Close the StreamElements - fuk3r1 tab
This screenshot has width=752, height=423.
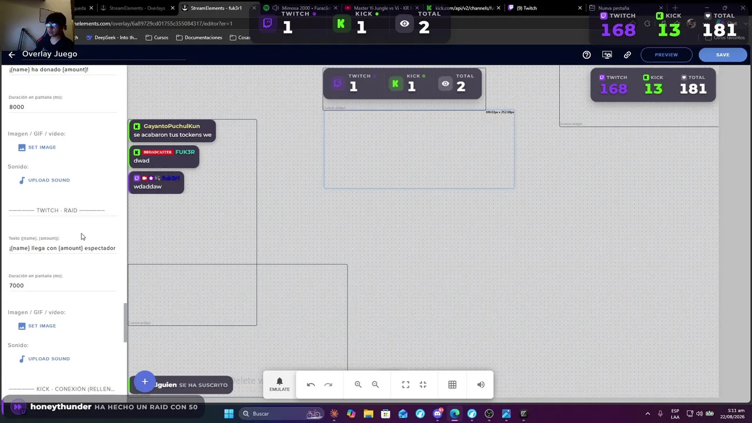coord(253,8)
